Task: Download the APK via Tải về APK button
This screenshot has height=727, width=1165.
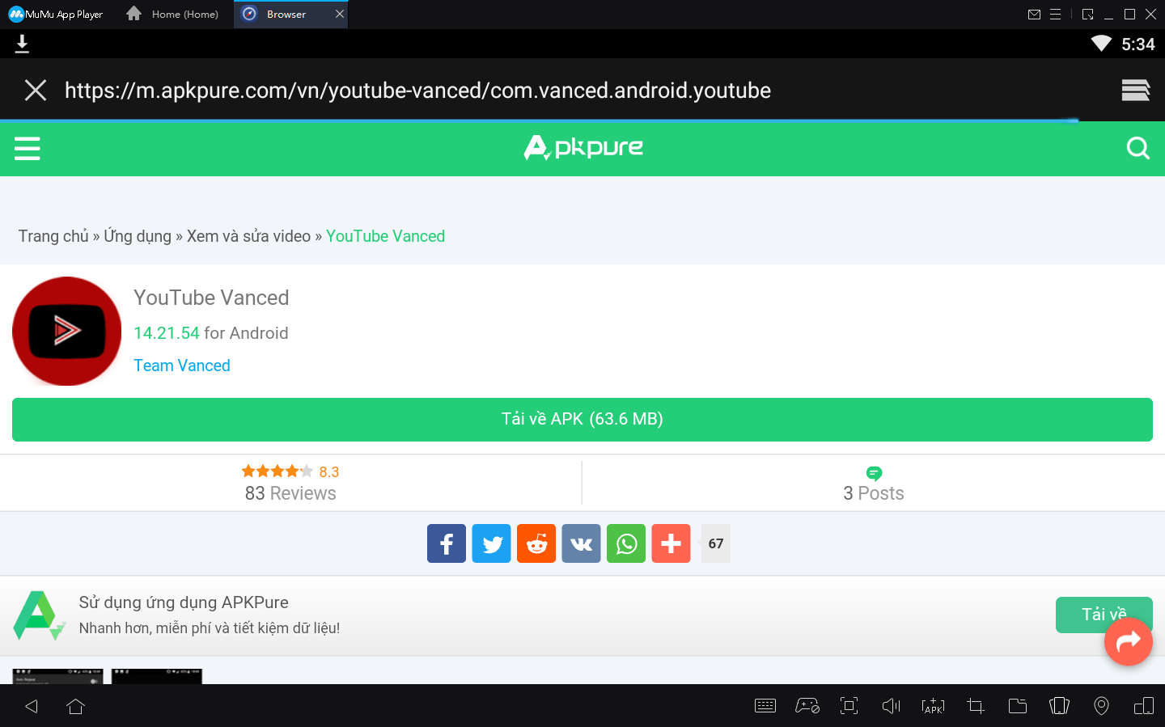Action: click(582, 419)
